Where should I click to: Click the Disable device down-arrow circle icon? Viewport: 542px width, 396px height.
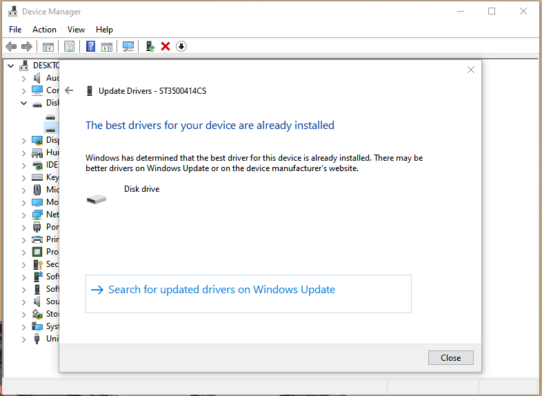coord(181,46)
